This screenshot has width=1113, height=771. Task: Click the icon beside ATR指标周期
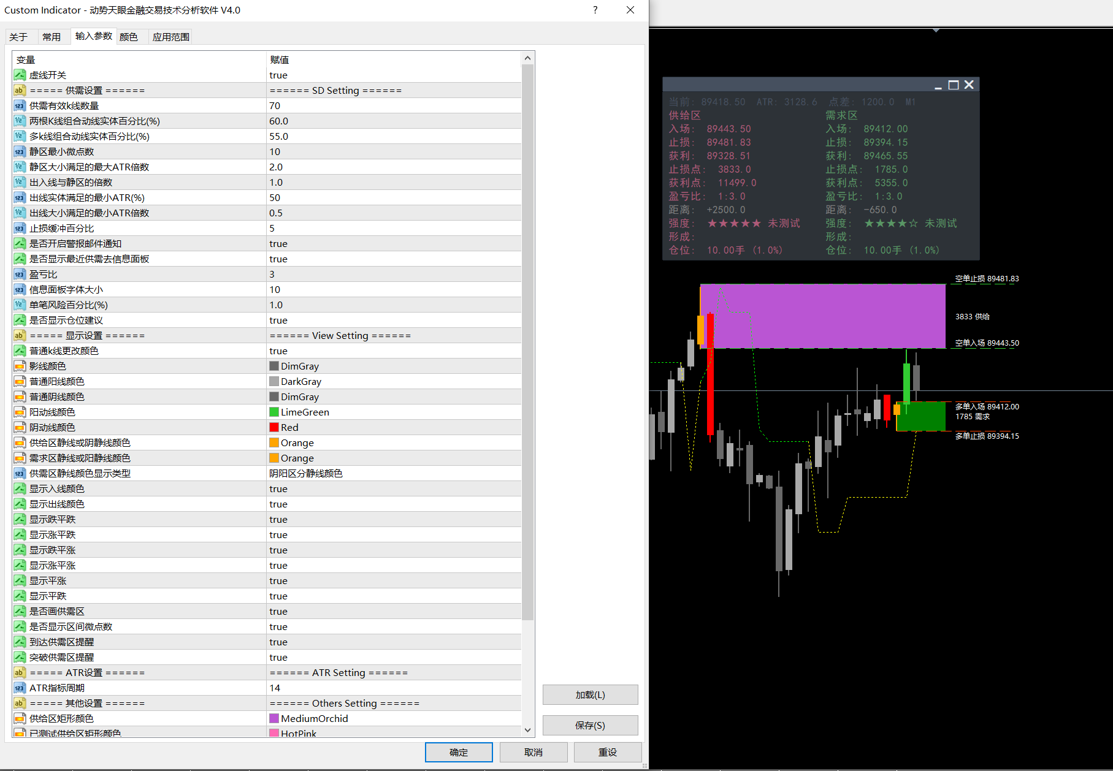pos(20,688)
